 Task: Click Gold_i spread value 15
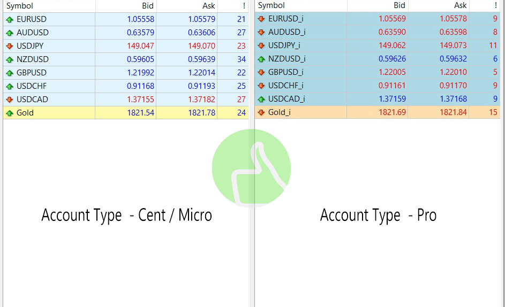[x=493, y=112]
